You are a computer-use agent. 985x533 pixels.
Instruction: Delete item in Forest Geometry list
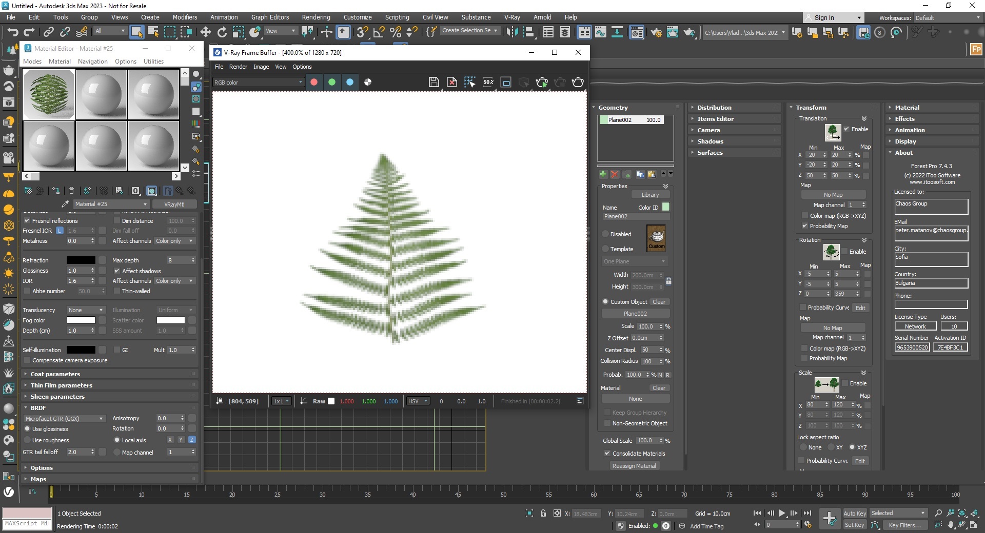click(614, 174)
